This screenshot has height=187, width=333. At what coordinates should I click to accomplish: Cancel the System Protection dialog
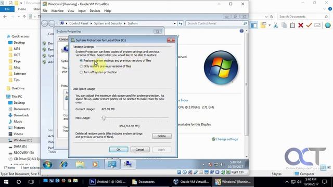[140, 150]
